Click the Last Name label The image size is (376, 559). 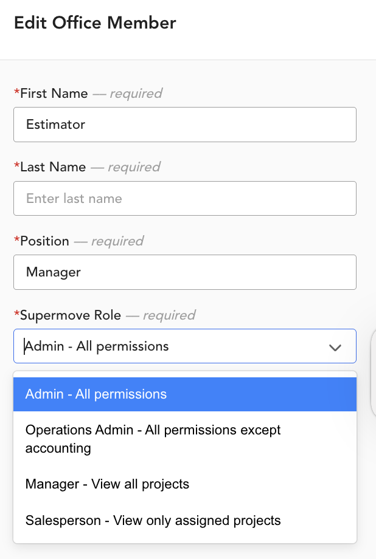[53, 167]
